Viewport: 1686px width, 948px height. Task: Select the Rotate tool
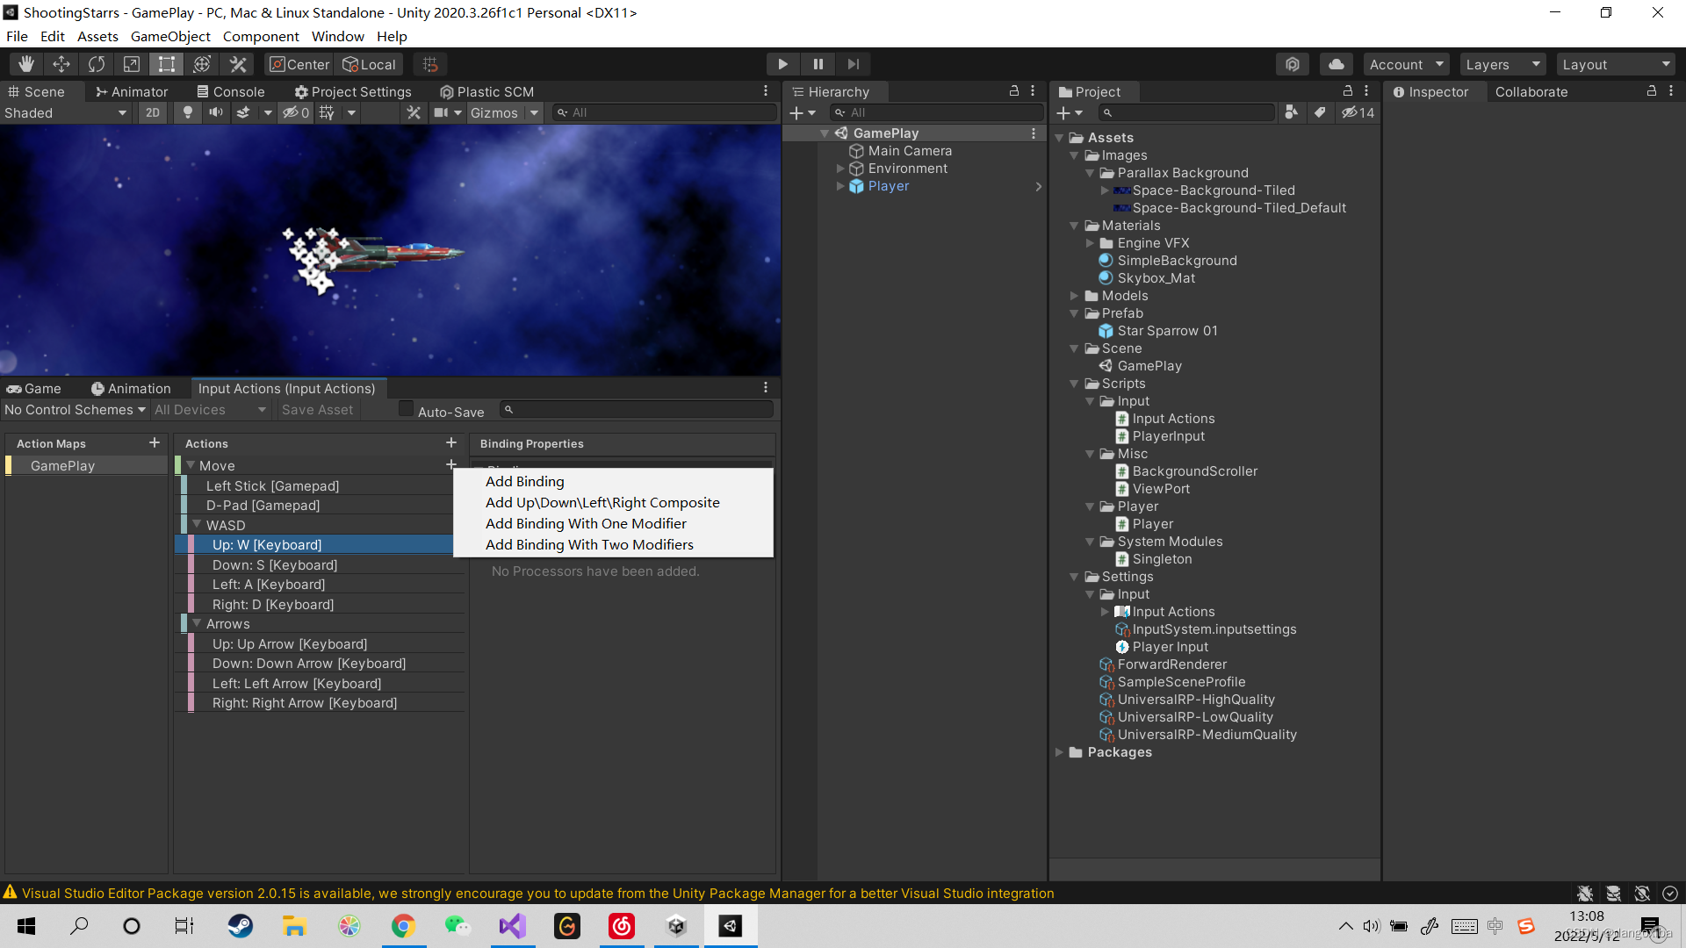97,64
